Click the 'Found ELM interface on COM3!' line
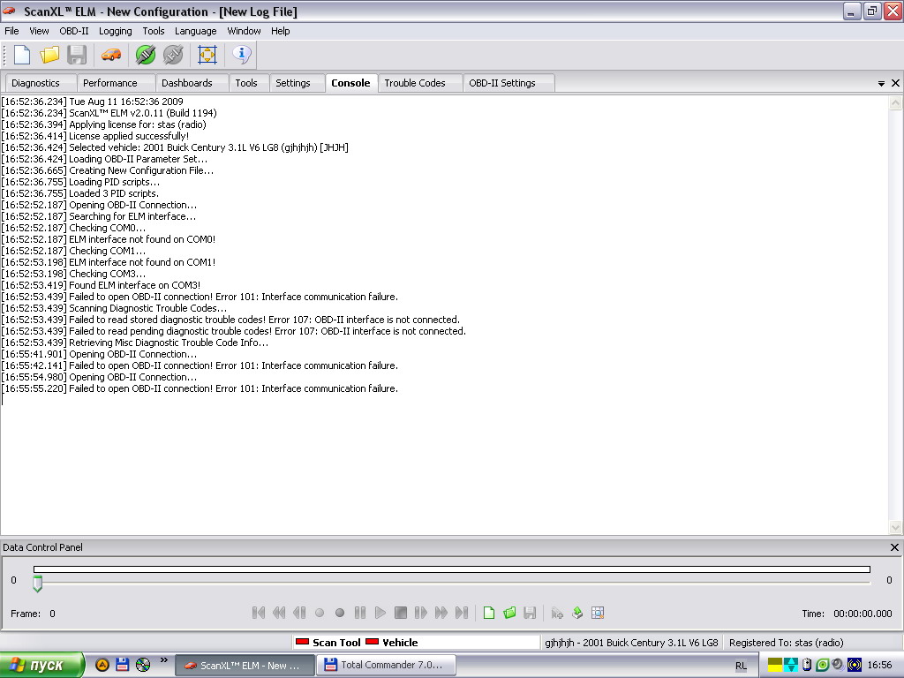 tap(135, 285)
